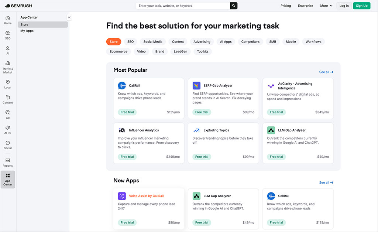Click the green Sign Up button
The image size is (378, 232).
point(362,6)
